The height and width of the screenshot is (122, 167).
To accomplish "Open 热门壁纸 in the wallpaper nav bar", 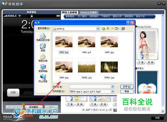I will (x=82, y=16).
